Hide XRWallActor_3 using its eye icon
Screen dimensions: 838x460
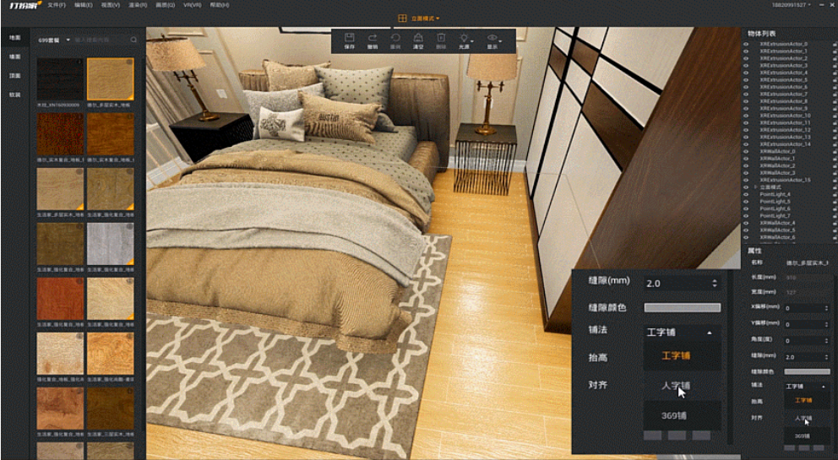pyautogui.click(x=746, y=173)
